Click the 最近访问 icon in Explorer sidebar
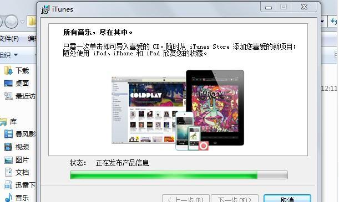 tap(8, 96)
